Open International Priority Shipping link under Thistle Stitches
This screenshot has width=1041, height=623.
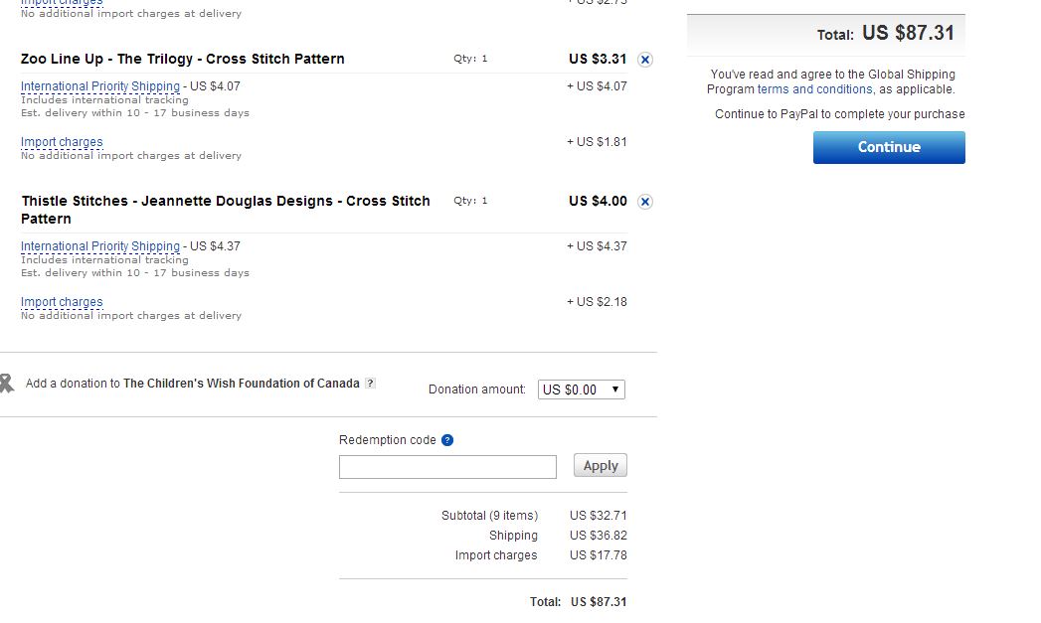click(100, 246)
